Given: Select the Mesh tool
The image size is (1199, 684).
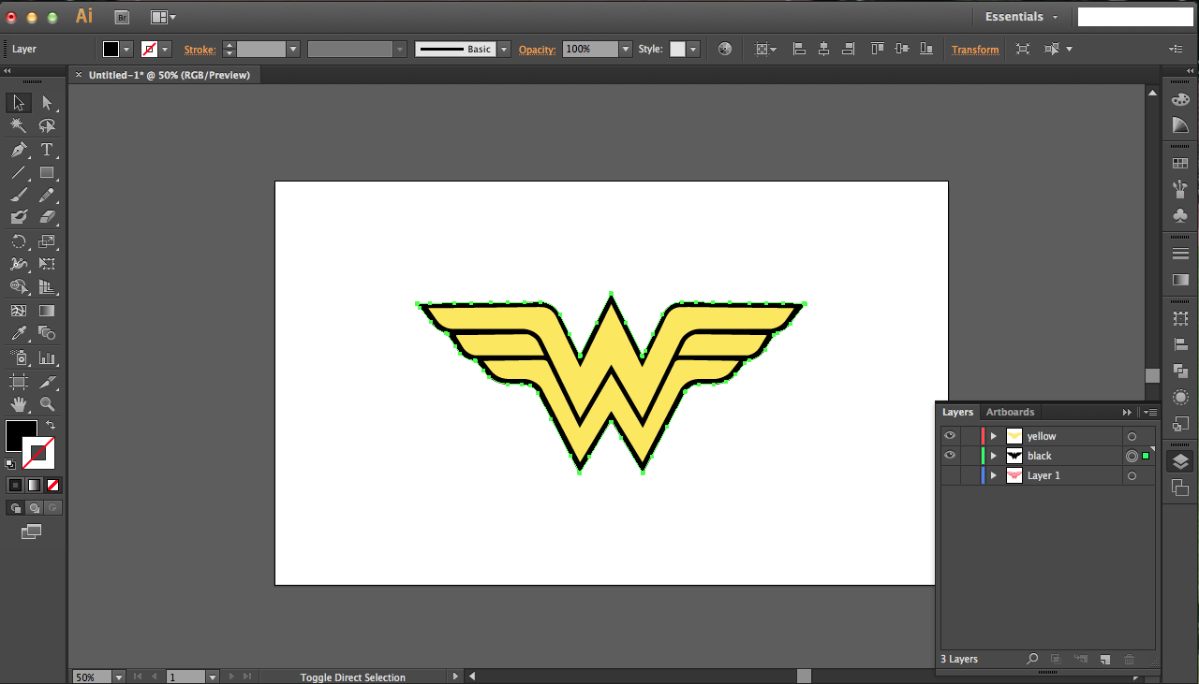Looking at the screenshot, I should pyautogui.click(x=19, y=311).
